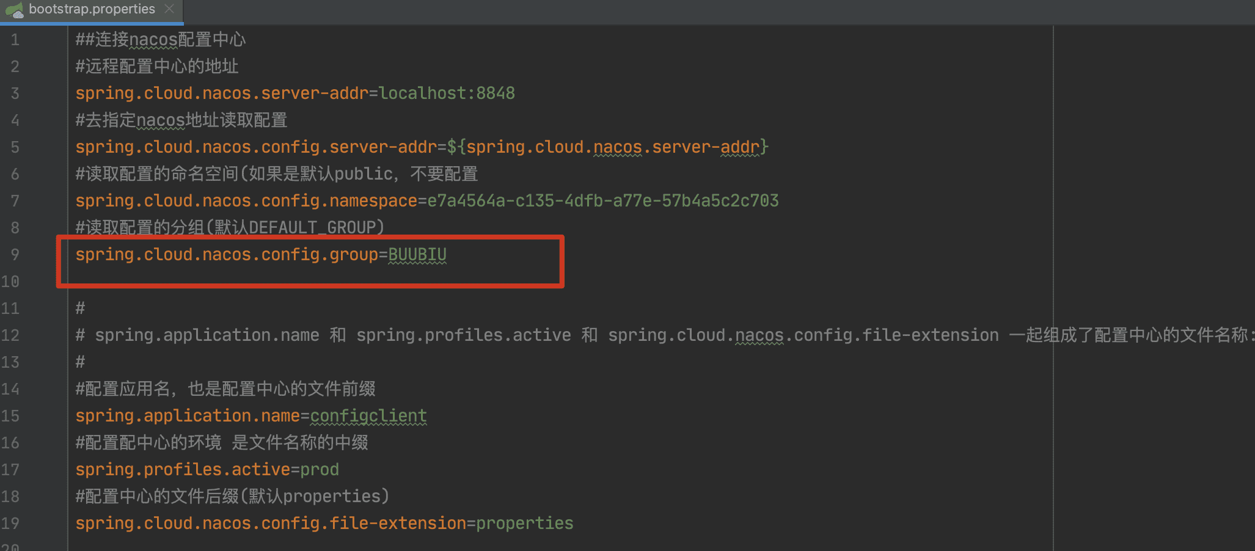Click the comment on line 1 about nacos

tap(160, 40)
